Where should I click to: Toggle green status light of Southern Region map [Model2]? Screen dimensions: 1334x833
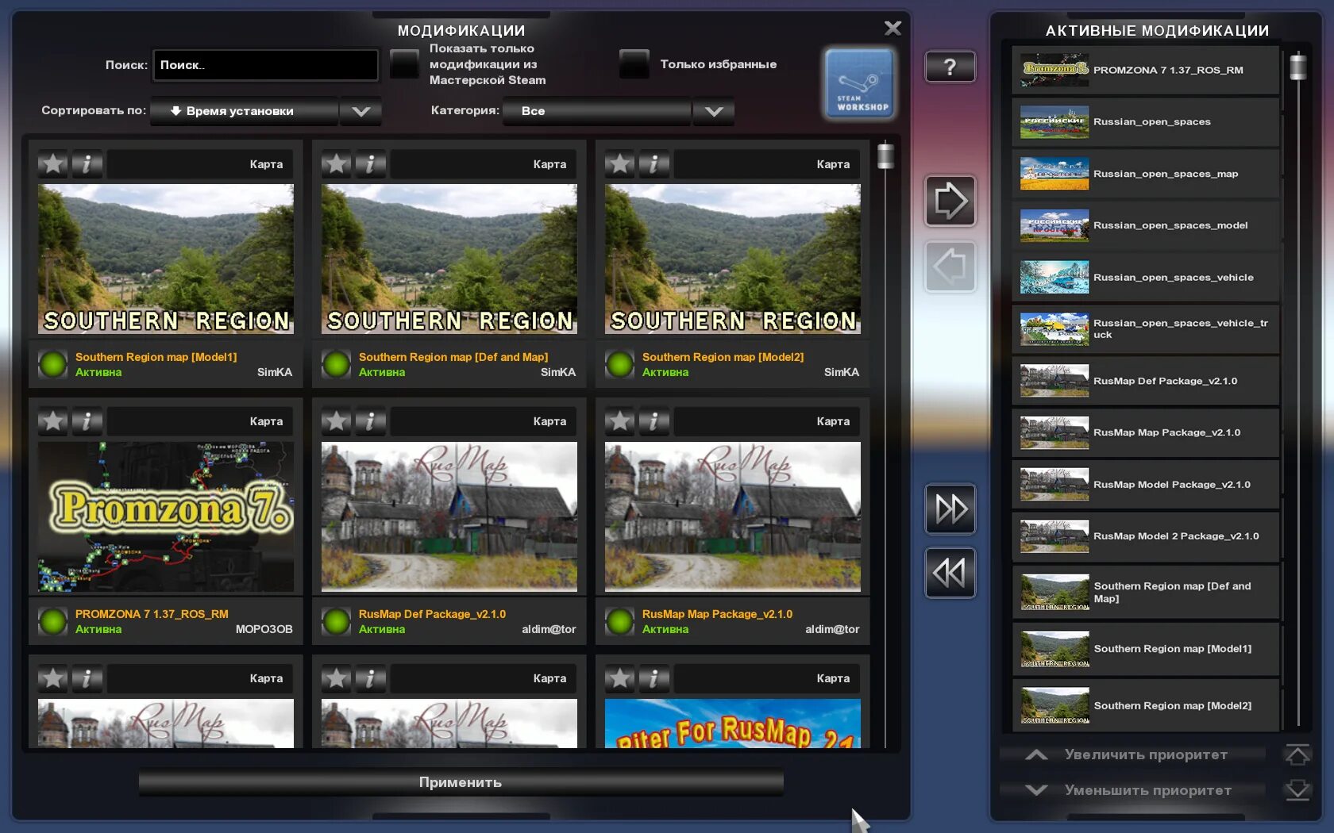(620, 364)
